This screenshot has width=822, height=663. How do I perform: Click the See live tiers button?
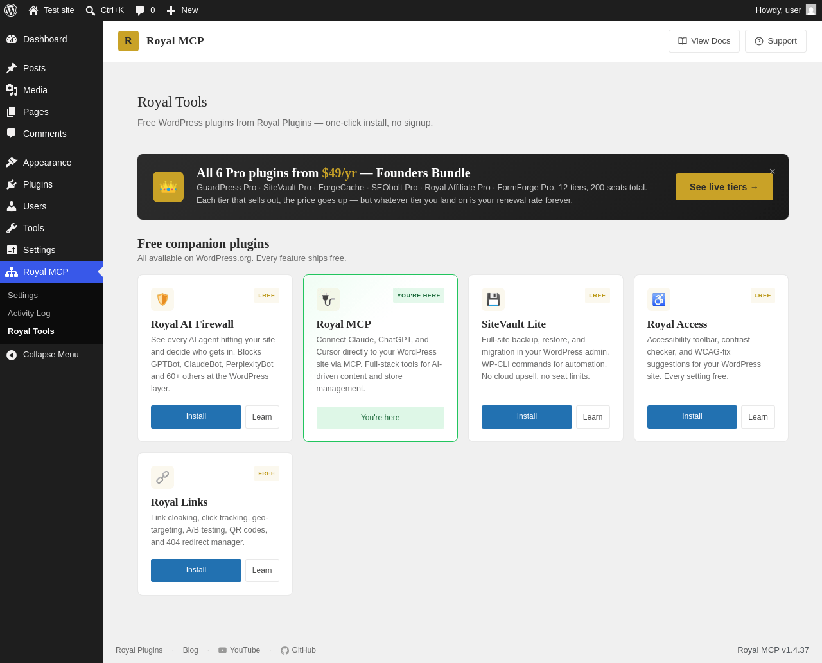point(724,187)
